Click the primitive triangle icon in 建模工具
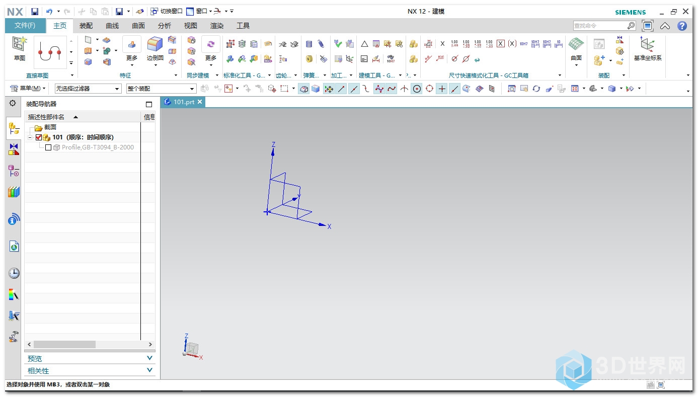 (x=364, y=44)
